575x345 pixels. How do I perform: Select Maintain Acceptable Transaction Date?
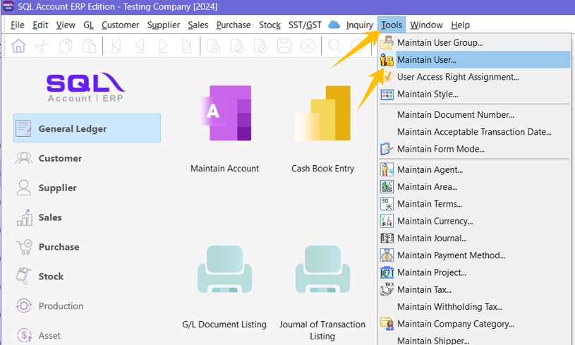474,132
